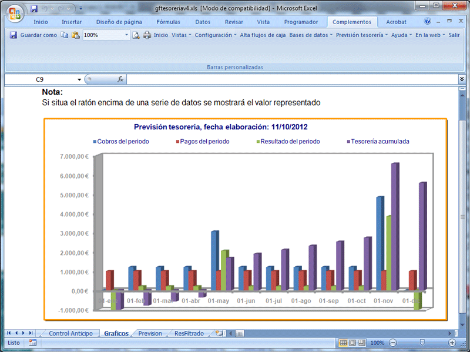Customize the Quick Access Toolbar
470x352 pixels.
click(x=80, y=9)
